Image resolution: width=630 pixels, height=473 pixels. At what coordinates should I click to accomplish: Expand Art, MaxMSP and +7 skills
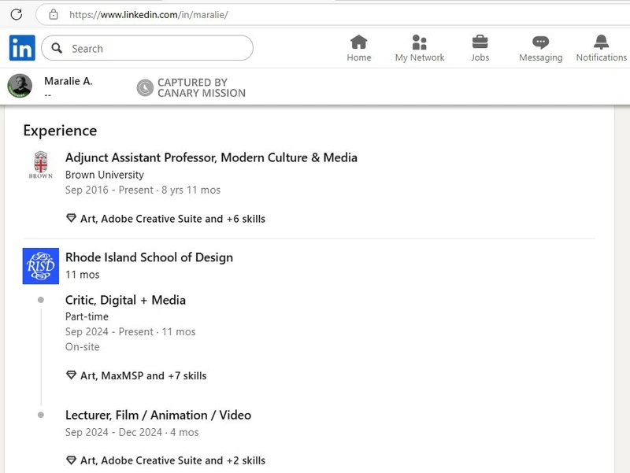(x=143, y=375)
